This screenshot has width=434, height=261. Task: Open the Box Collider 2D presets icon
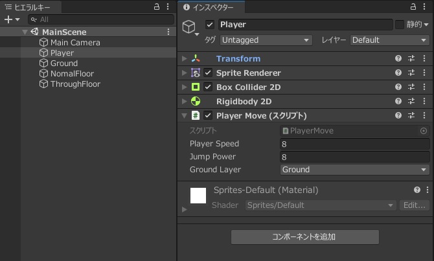pos(411,87)
